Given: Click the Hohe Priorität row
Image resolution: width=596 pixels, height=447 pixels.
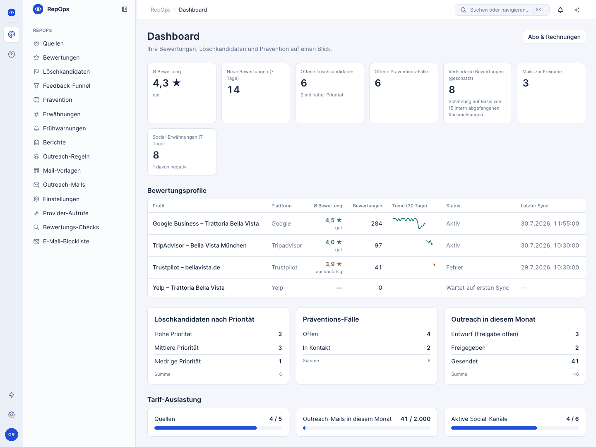Looking at the screenshot, I should (x=218, y=334).
